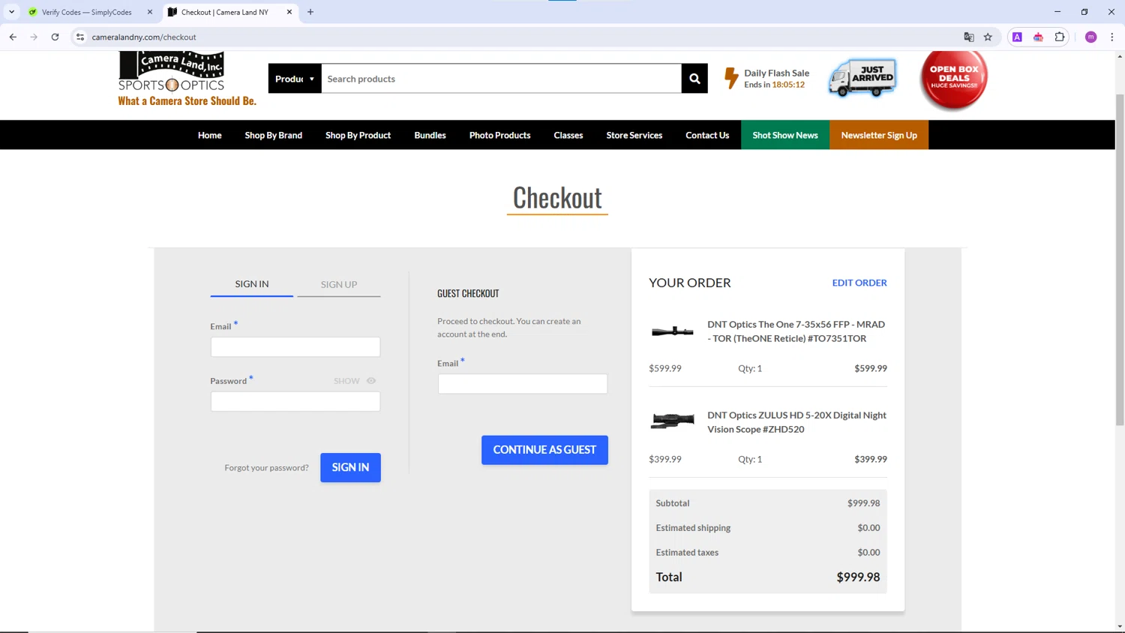
Task: Open the Photo Products menu
Action: tap(500, 135)
